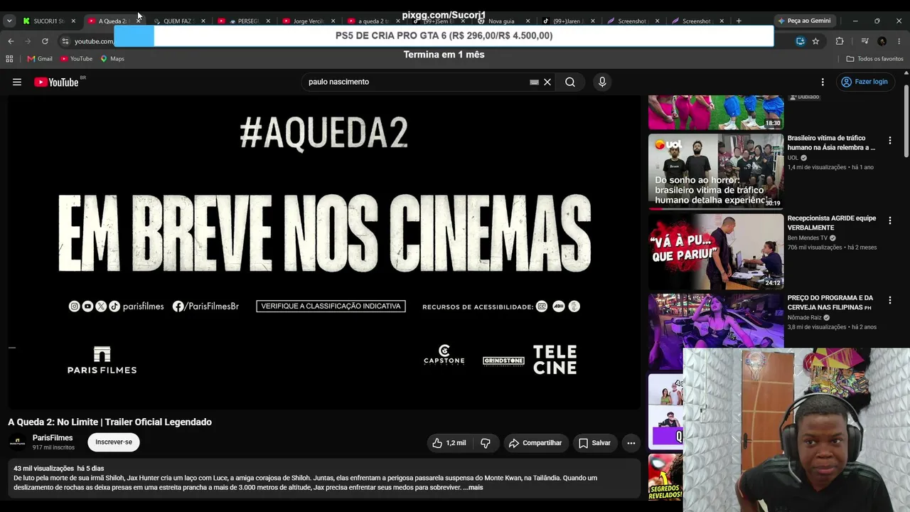Share the video via Compartilhar
The height and width of the screenshot is (512, 910).
tap(536, 443)
